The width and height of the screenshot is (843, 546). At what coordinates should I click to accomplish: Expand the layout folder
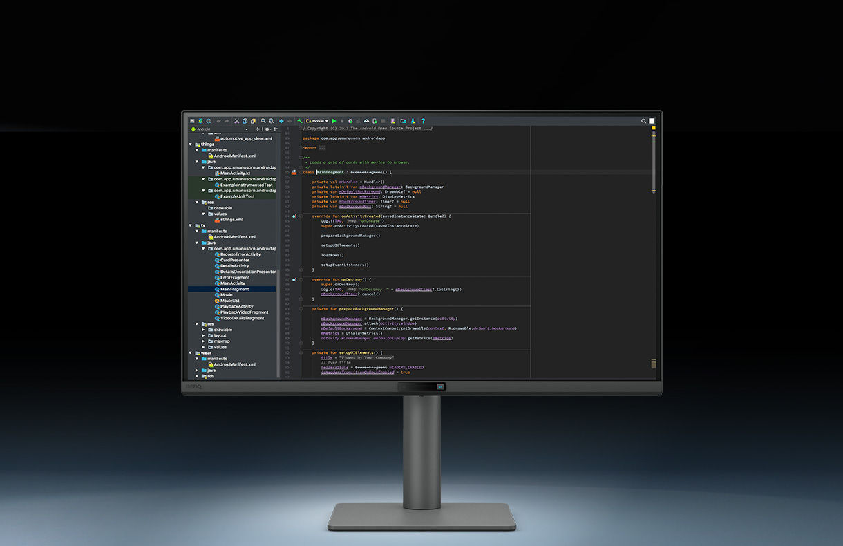203,335
